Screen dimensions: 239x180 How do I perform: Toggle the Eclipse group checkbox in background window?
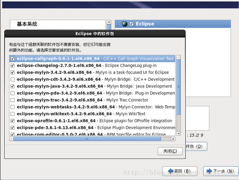pos(131,24)
